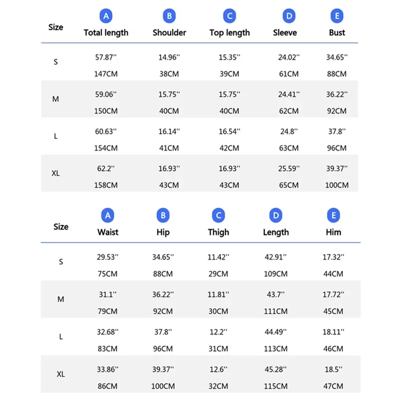Select the 115CM length value
The height and width of the screenshot is (399, 399).
(x=276, y=386)
